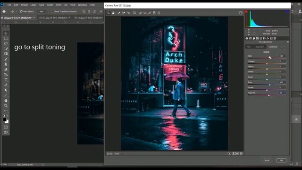Select Photoshop Hand tool in left toolbar

[x=6, y=101]
